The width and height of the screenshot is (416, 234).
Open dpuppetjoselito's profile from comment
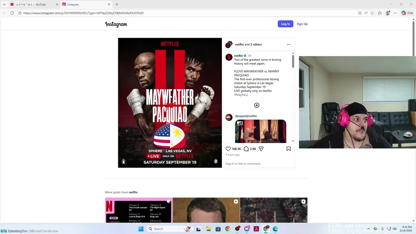point(246,116)
